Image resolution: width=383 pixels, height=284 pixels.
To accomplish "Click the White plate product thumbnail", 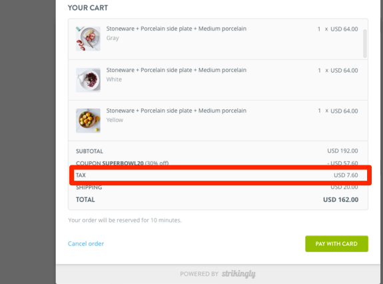I will (x=88, y=80).
